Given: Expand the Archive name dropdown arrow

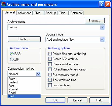Looking at the screenshot, I should pos(102,27).
